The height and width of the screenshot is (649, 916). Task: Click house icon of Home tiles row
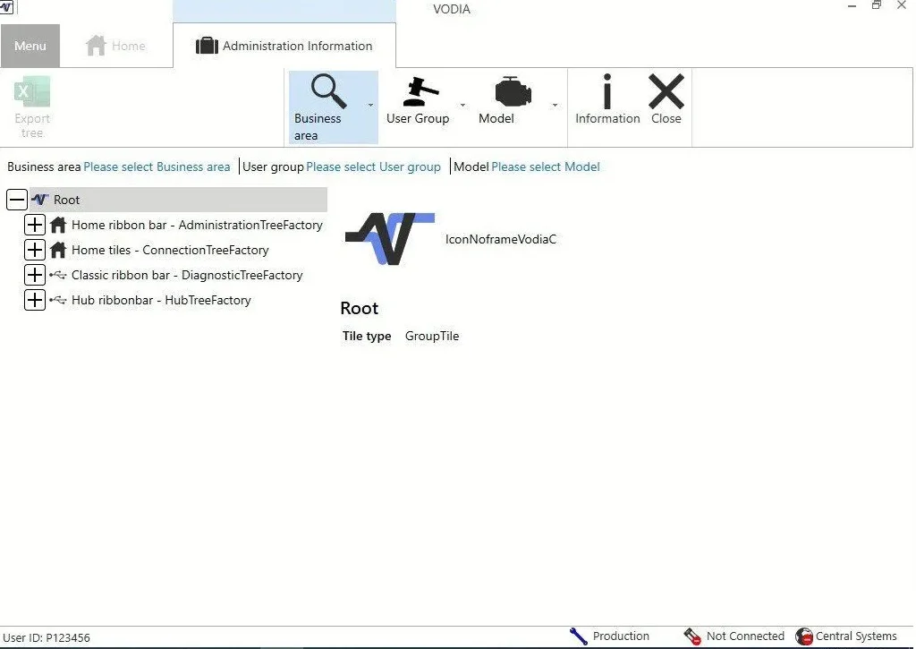58,250
